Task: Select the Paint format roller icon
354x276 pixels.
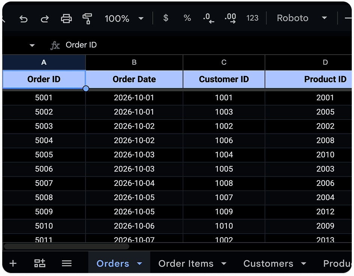Action: coord(87,19)
